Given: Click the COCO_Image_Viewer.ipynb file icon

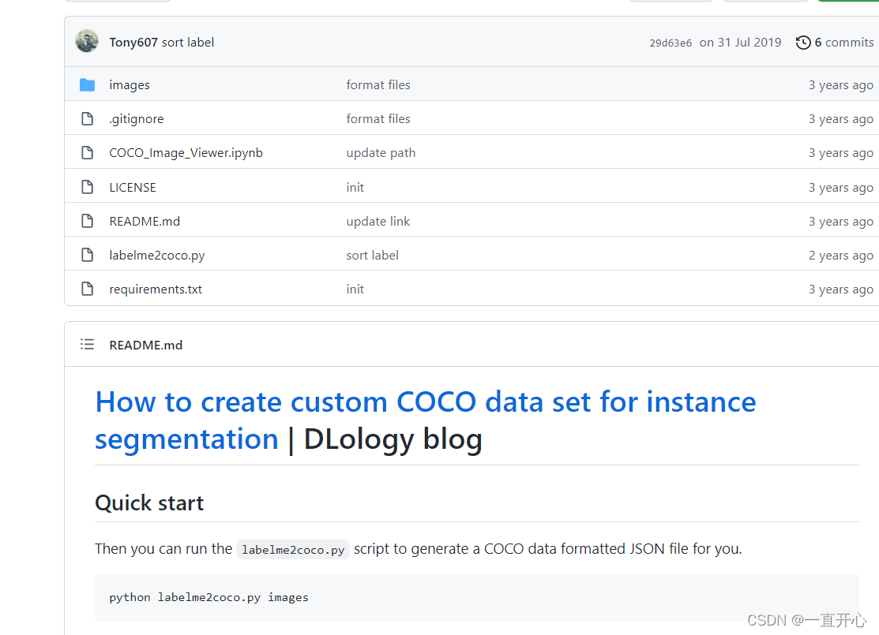Looking at the screenshot, I should (x=87, y=153).
